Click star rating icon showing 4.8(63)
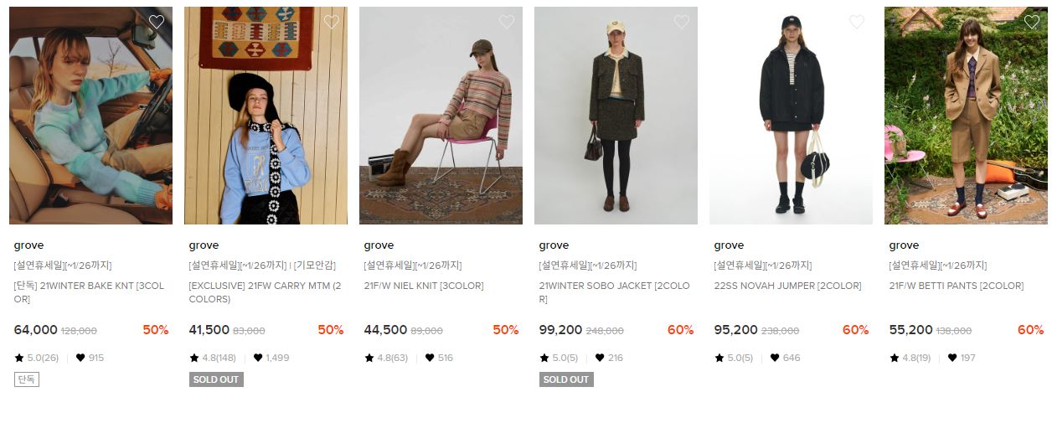This screenshot has width=1052, height=423. (x=369, y=358)
